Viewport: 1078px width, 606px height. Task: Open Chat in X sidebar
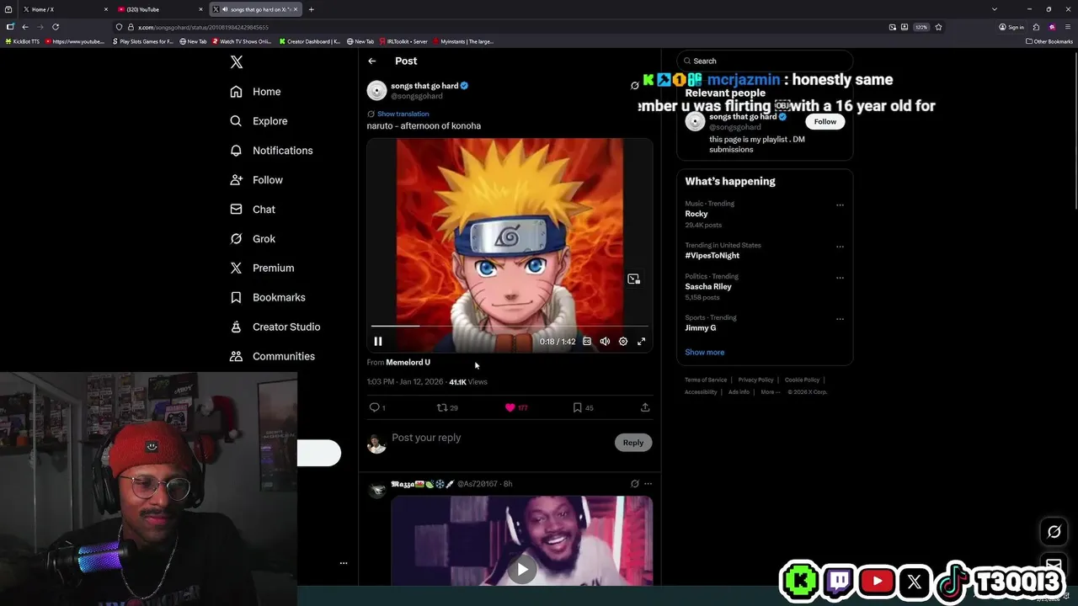pos(253,210)
